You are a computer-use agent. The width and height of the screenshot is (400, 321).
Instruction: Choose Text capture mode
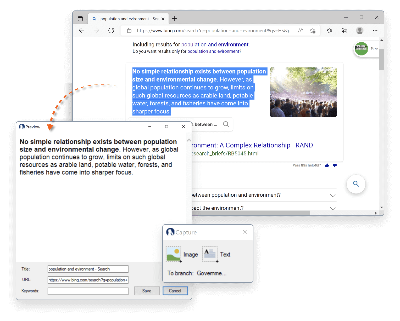tap(216, 254)
